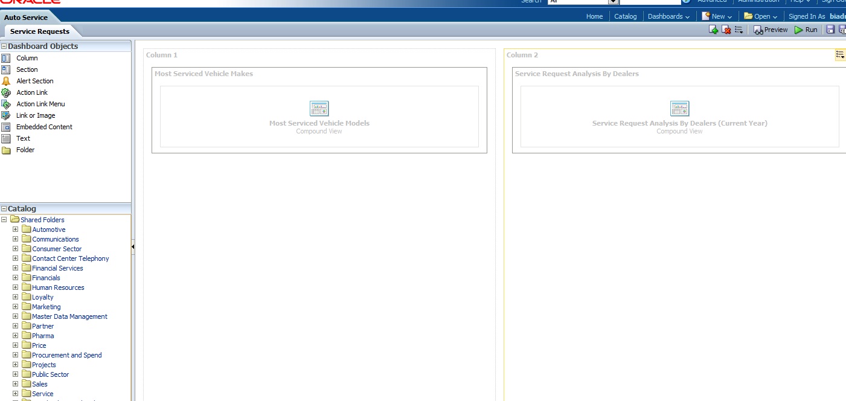Open the Dashboards menu

(x=668, y=16)
